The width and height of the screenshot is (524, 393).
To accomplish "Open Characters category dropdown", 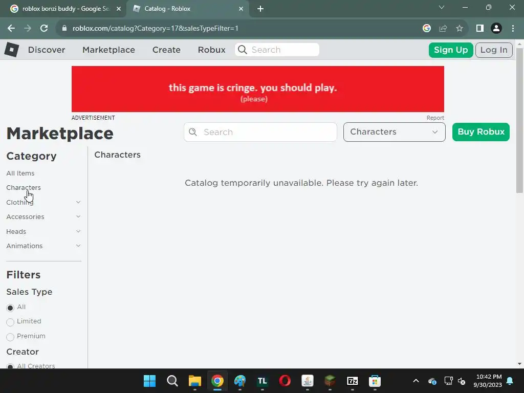I will 395,132.
